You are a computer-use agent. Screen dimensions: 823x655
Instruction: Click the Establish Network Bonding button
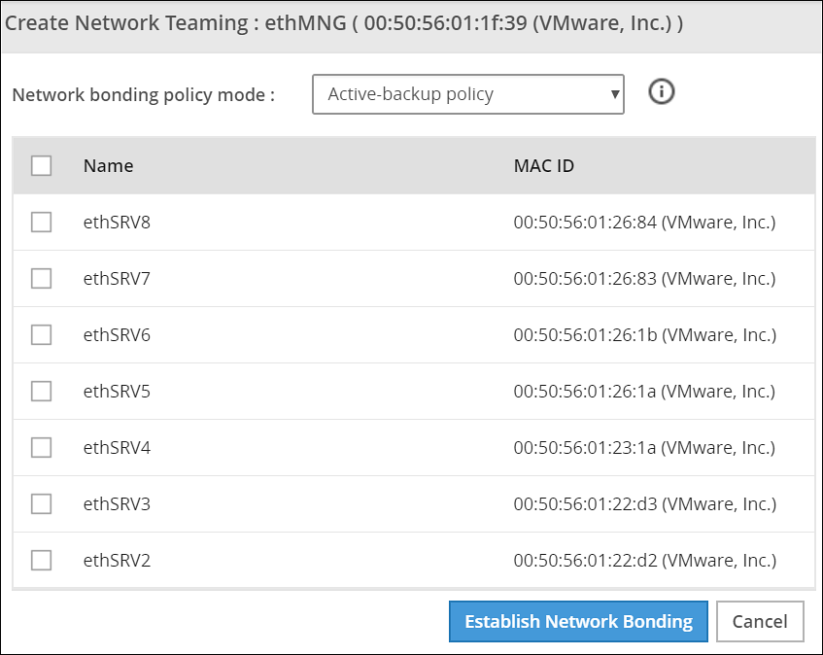click(578, 622)
